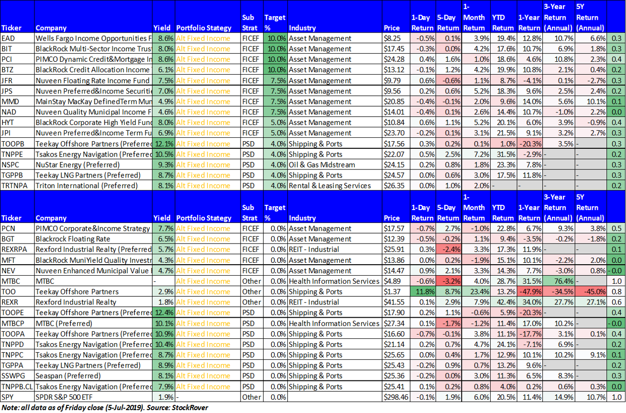This screenshot has width=626, height=413.
Task: Select the REXRPA ticker cell
Action: point(17,249)
